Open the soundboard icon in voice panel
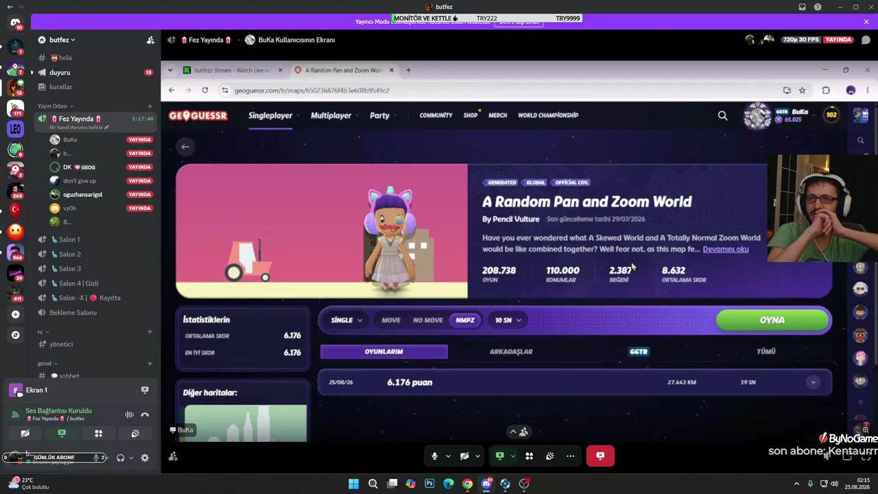The image size is (878, 494). 135,433
